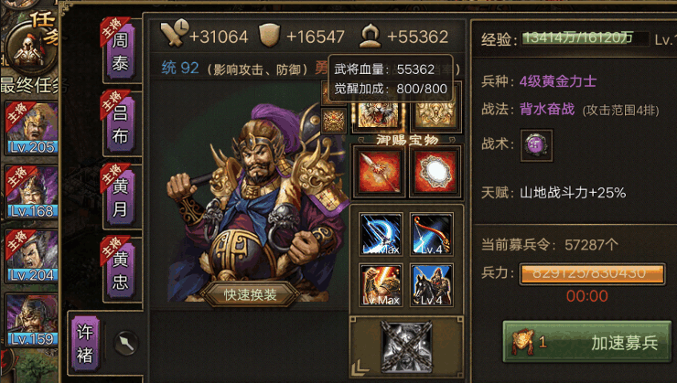This screenshot has height=383, width=677.
Task: Open the 黄忠 general tab
Action: pyautogui.click(x=121, y=271)
